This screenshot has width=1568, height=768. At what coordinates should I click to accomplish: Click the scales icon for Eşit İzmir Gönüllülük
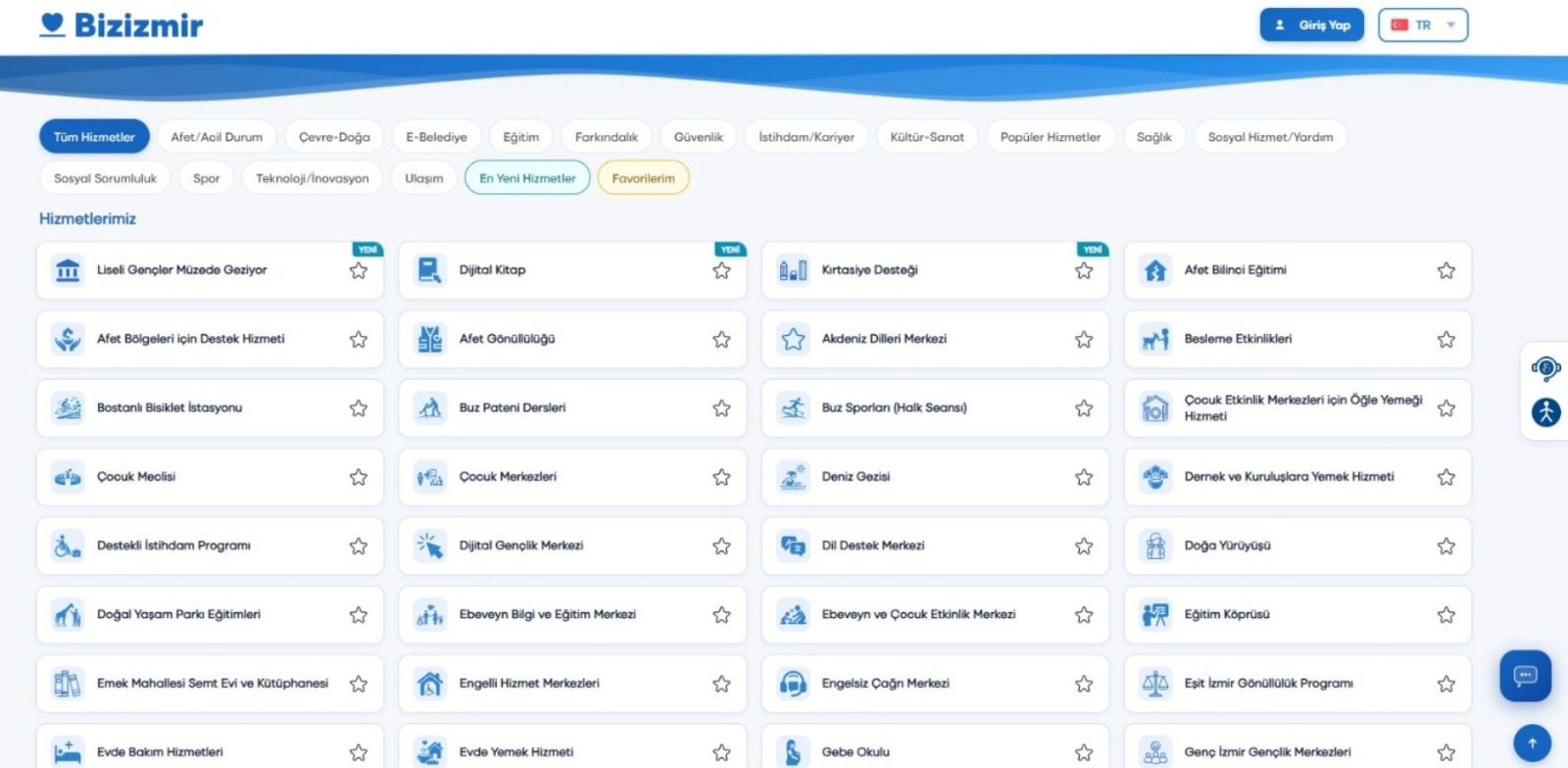tap(1155, 684)
